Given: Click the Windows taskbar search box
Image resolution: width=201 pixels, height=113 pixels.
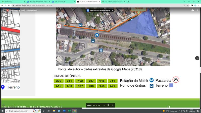Looking at the screenshot, I should coord(23,111).
